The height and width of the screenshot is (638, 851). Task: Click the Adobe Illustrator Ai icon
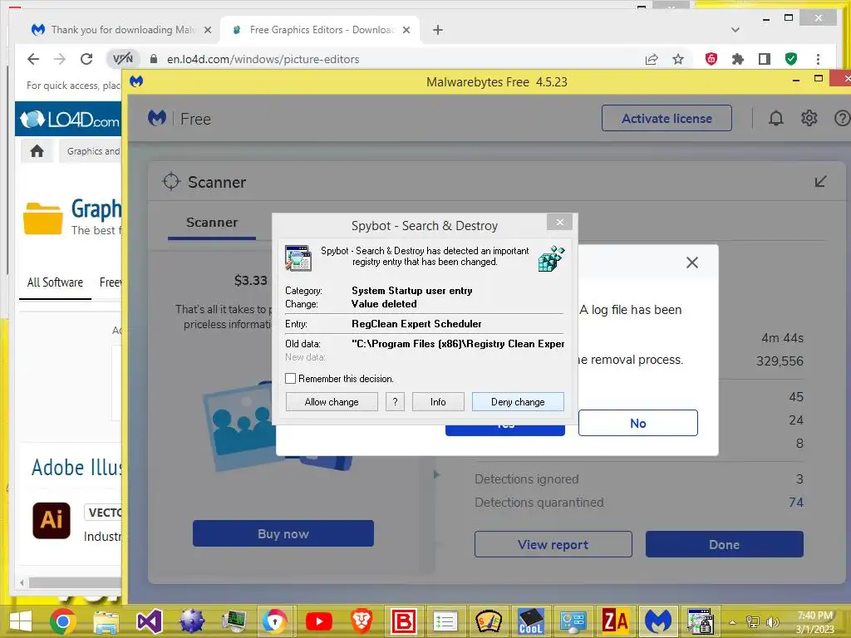point(52,520)
